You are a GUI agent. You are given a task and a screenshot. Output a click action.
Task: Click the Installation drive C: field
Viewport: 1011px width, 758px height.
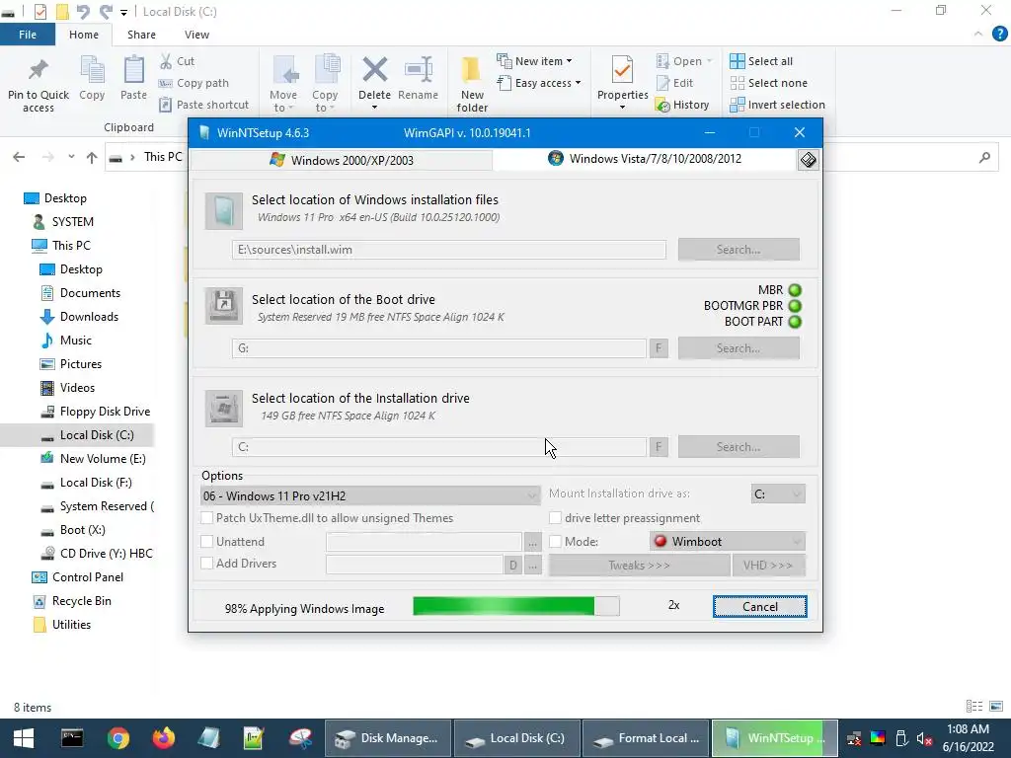[x=439, y=447]
